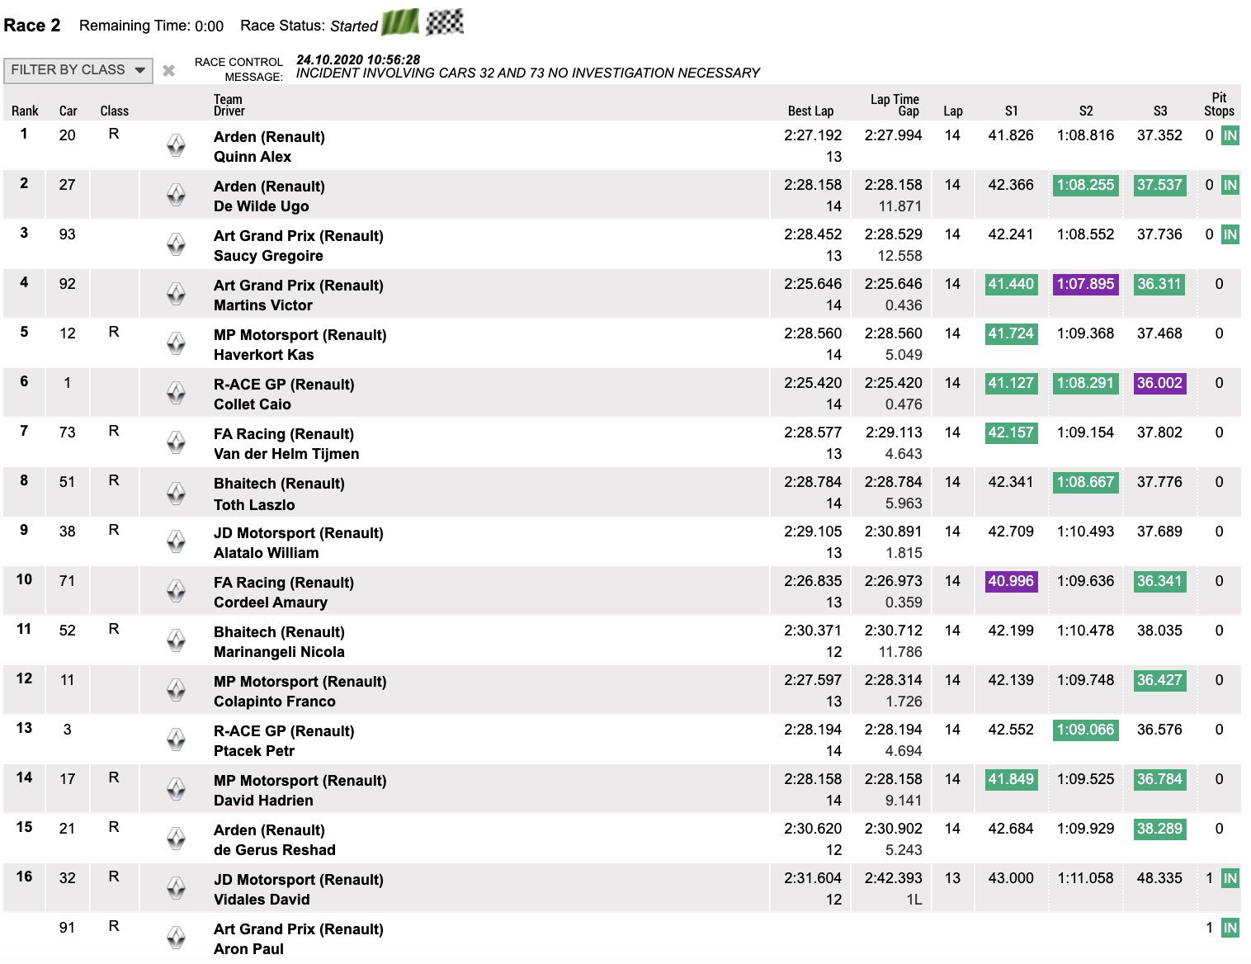Click the S2 column header
Image resolution: width=1251 pixels, height=964 pixels.
[1086, 111]
